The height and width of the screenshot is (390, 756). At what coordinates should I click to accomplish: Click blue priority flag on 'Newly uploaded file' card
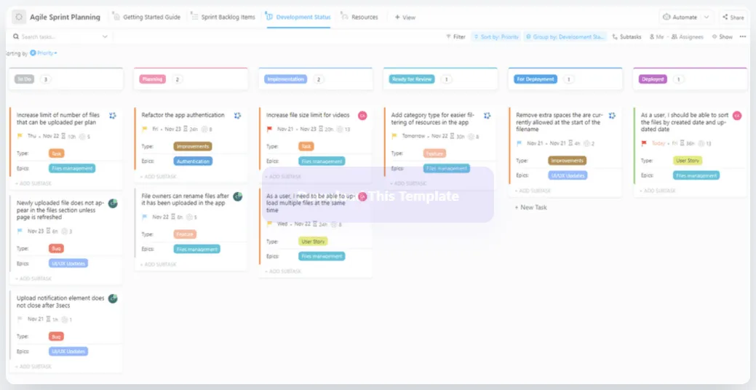click(x=20, y=231)
